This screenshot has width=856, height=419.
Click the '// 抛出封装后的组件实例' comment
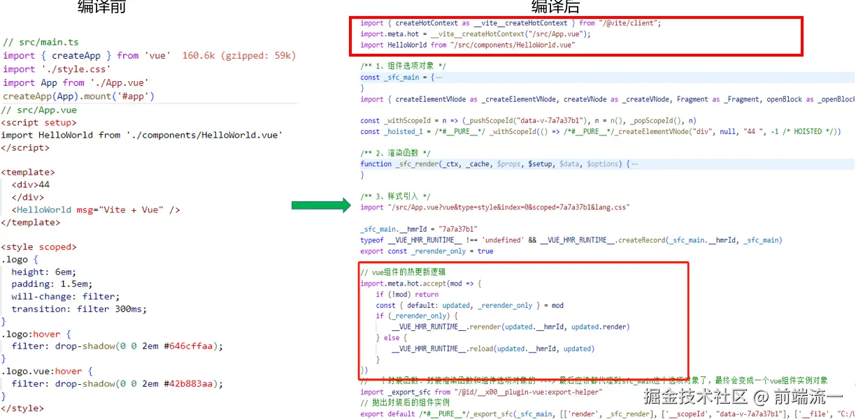coord(405,403)
